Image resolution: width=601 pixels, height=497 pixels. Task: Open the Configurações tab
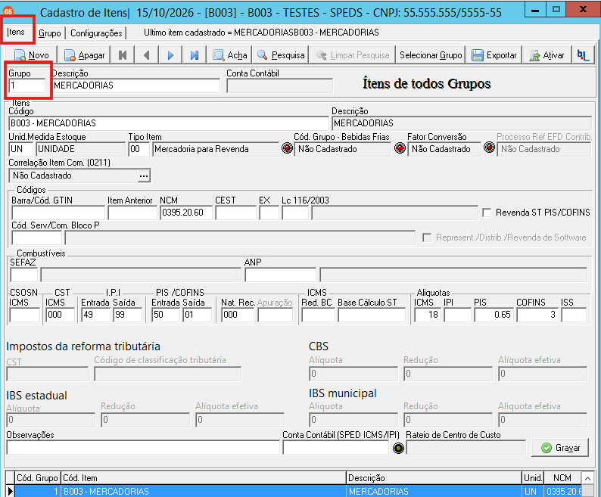click(96, 33)
